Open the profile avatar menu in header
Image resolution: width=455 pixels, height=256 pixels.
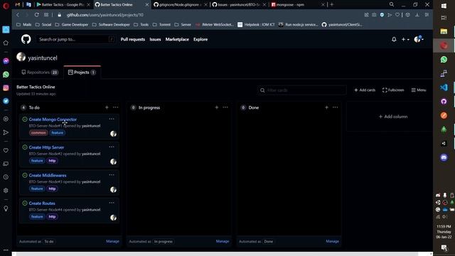tap(419, 39)
